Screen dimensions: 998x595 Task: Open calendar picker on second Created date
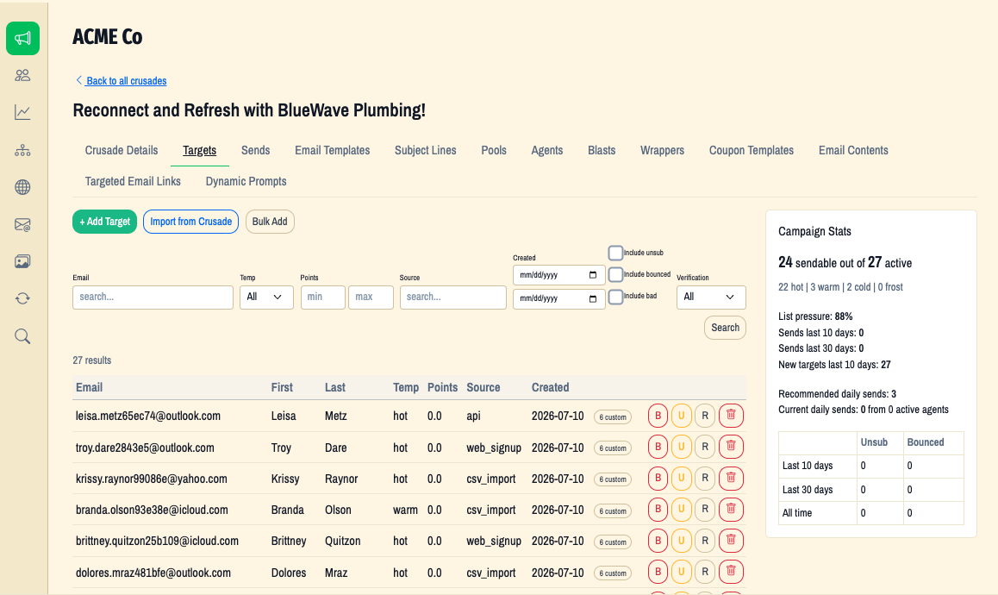[593, 298]
